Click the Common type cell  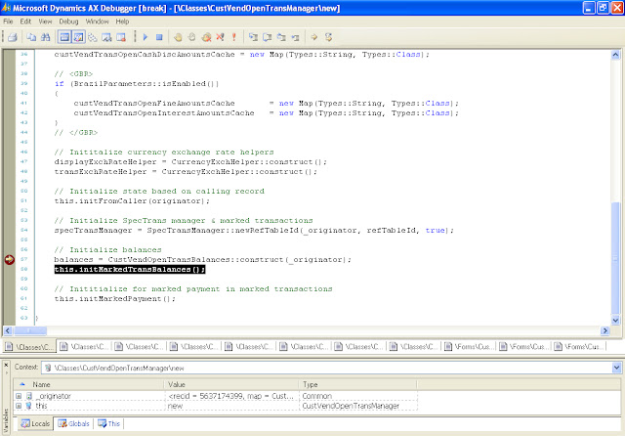click(358, 396)
